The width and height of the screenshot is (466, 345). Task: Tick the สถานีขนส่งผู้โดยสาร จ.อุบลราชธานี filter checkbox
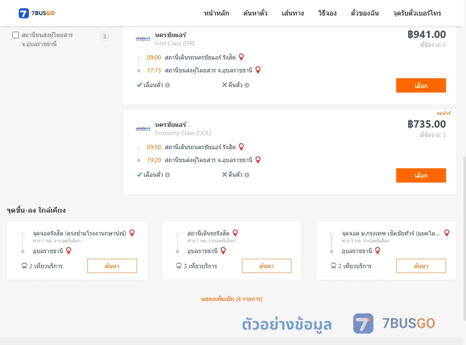(x=16, y=35)
